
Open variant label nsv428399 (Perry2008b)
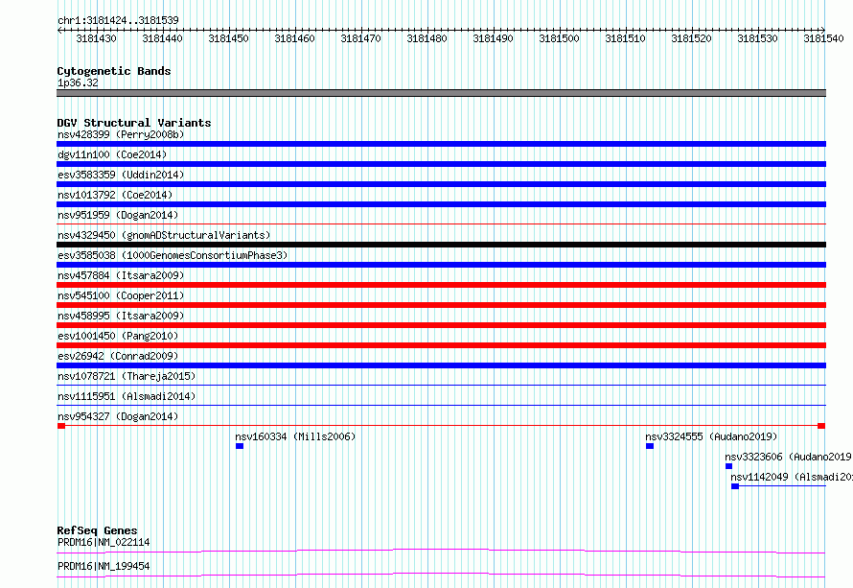[121, 134]
